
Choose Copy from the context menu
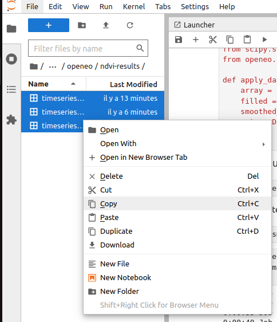[x=177, y=203]
